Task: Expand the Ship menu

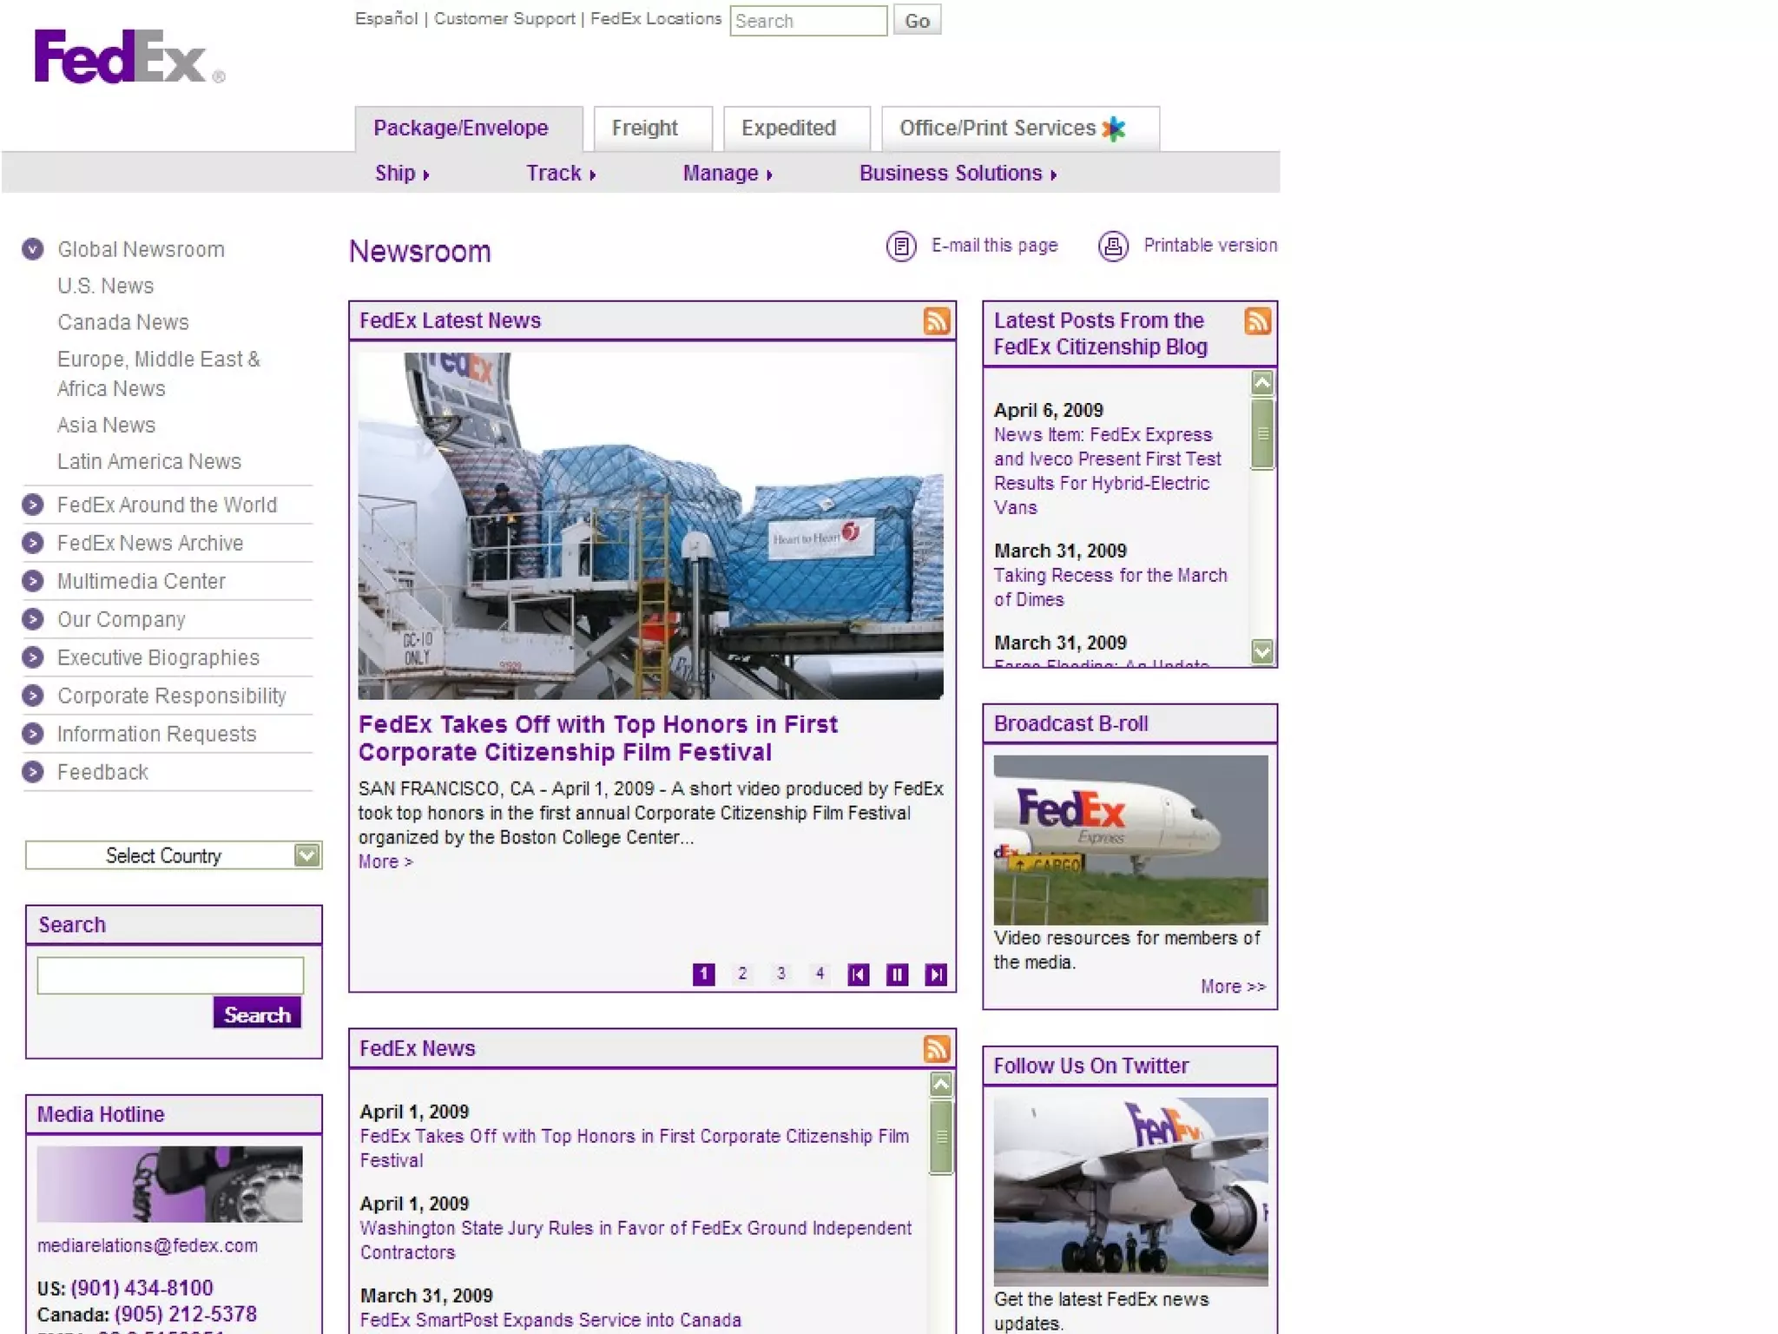Action: point(401,174)
